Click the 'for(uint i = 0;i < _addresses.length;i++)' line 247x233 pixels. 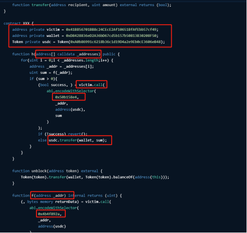pyautogui.click(x=67, y=60)
